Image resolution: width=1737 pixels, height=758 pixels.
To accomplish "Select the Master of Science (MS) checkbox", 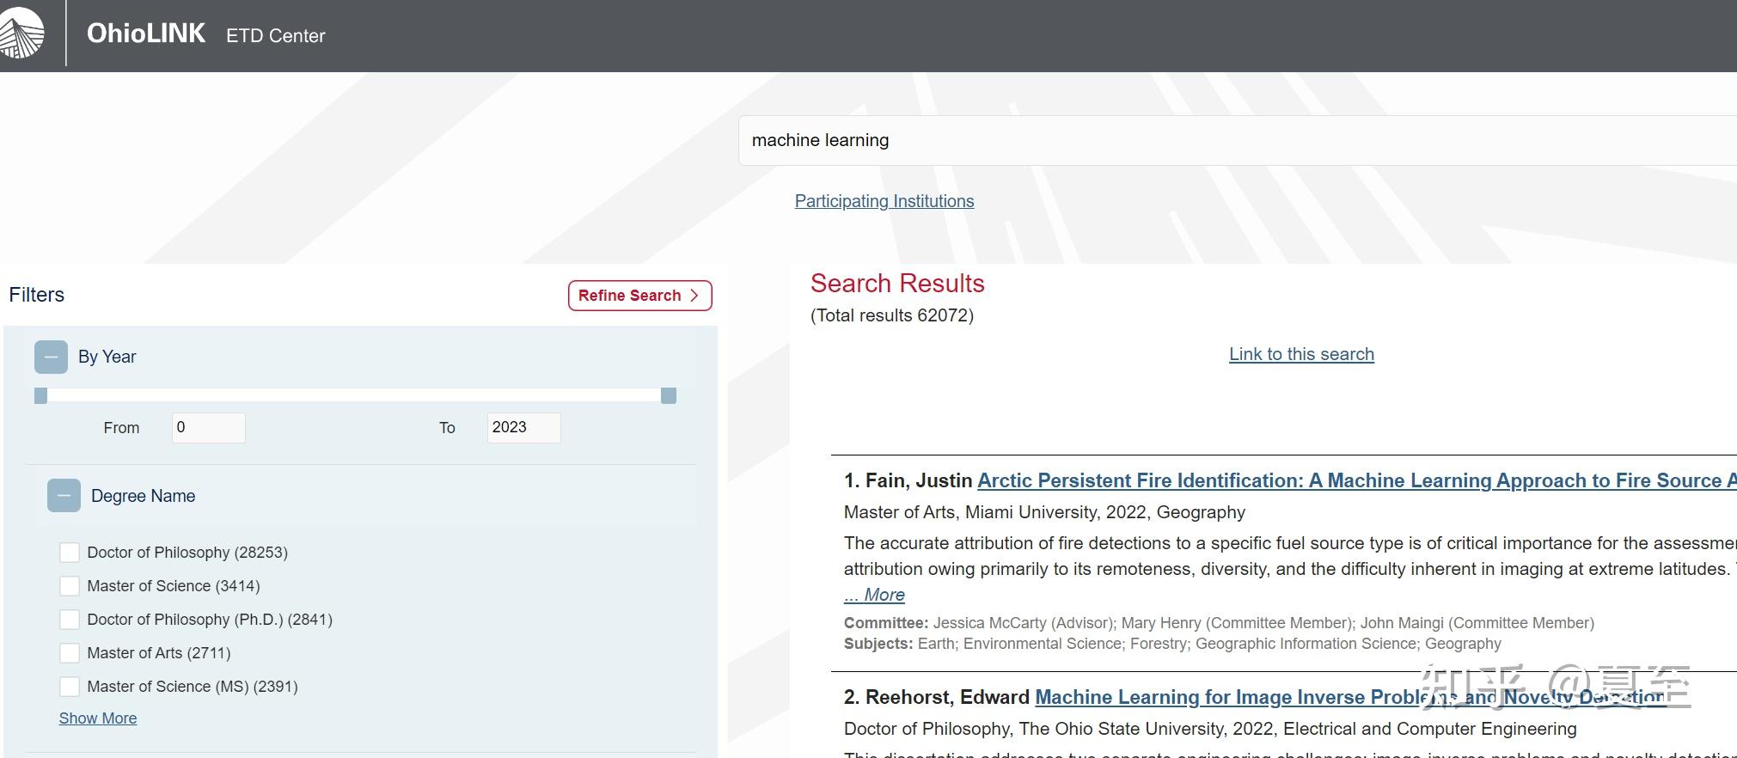I will [x=70, y=687].
